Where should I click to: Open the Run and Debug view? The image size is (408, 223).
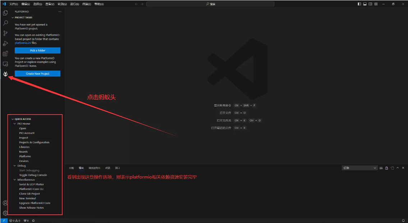[x=5, y=43]
